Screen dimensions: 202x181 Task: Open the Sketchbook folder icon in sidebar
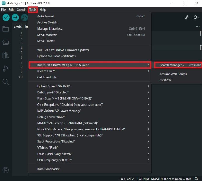(6, 29)
